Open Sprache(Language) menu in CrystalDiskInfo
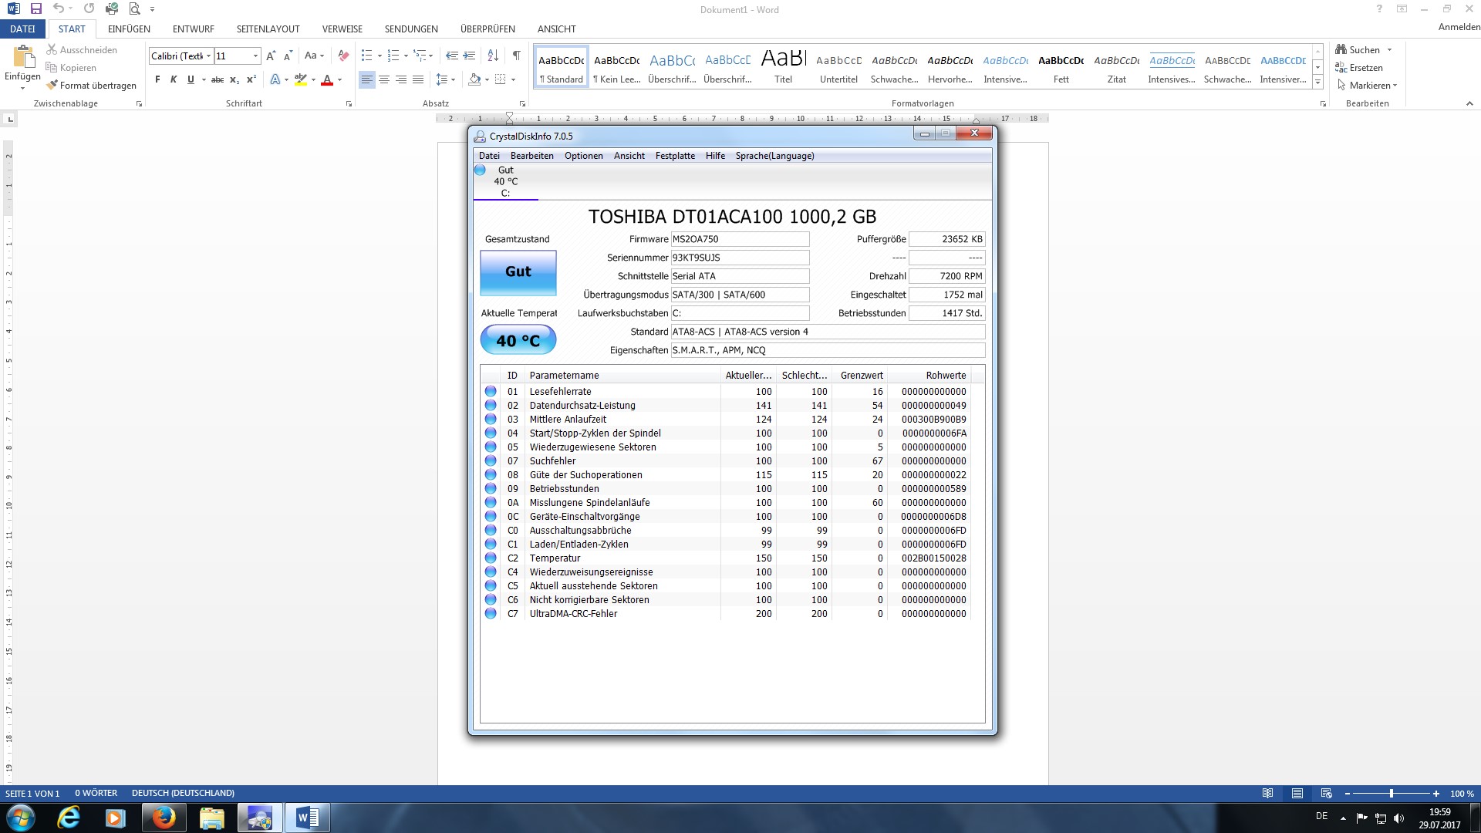Viewport: 1481px width, 833px height. 774,156
